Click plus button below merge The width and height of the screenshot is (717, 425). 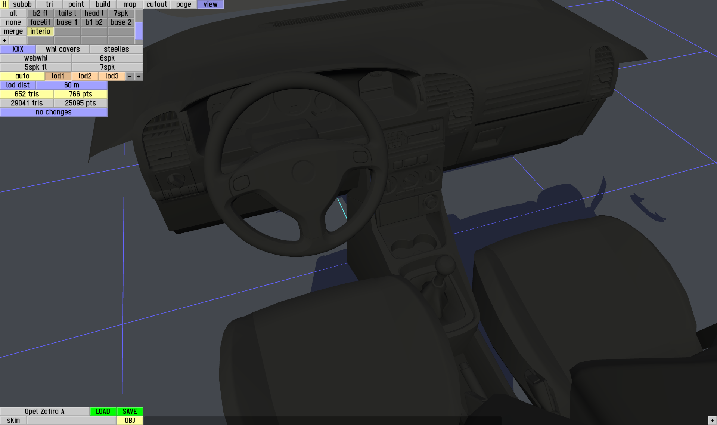pos(4,40)
